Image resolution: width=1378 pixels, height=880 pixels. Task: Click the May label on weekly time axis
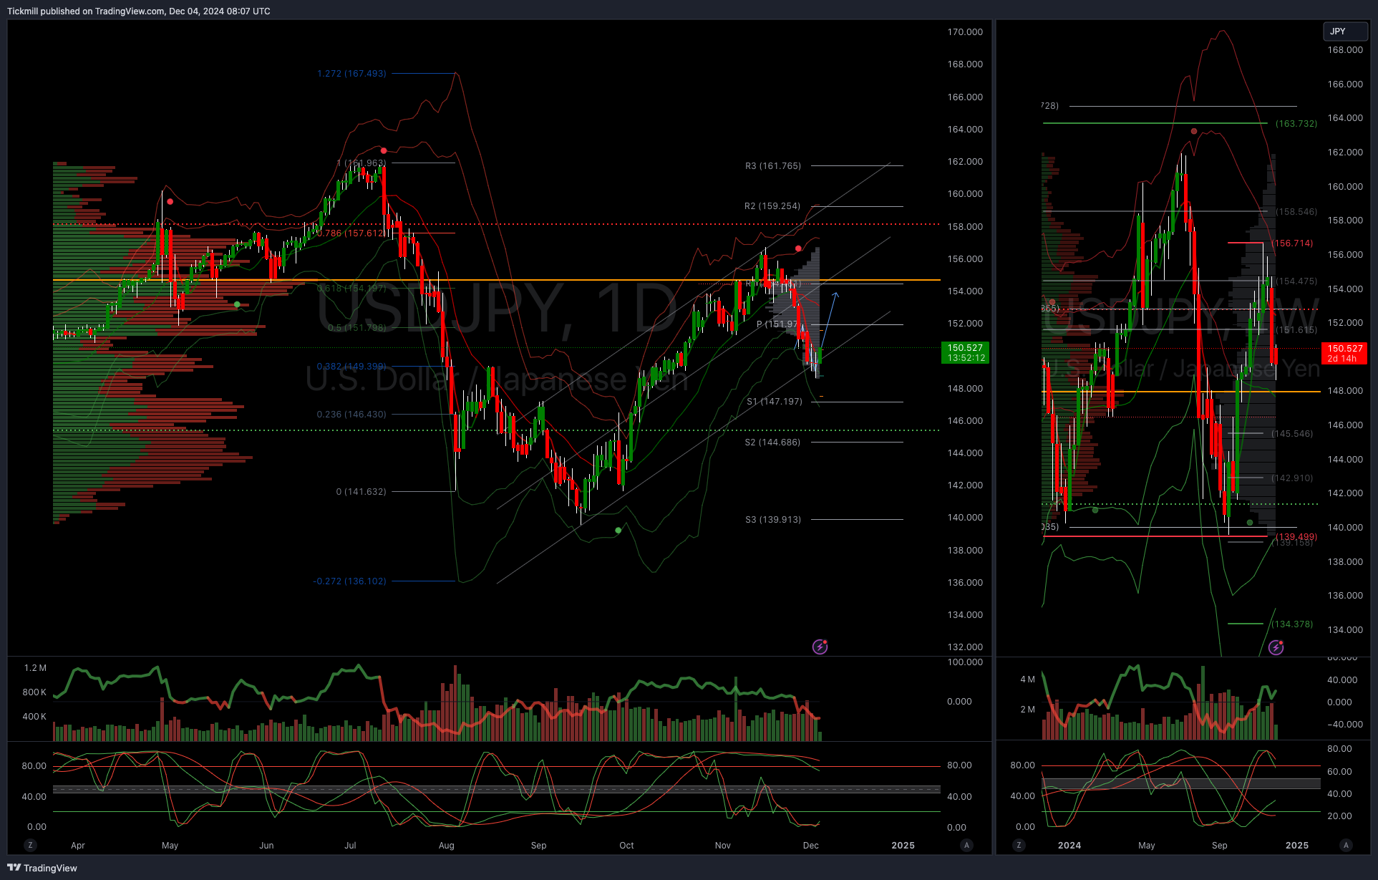coord(1147,845)
